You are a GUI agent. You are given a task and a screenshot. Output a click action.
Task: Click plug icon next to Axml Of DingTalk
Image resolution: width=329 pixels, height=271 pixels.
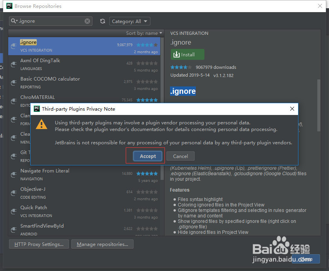(14, 64)
